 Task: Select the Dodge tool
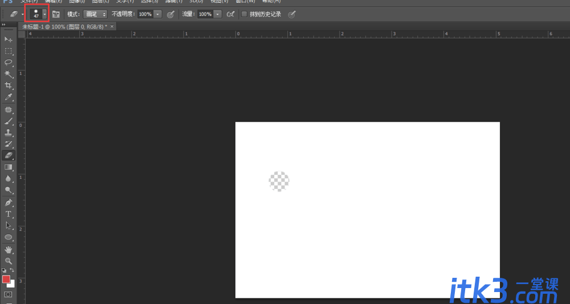[x=9, y=190]
